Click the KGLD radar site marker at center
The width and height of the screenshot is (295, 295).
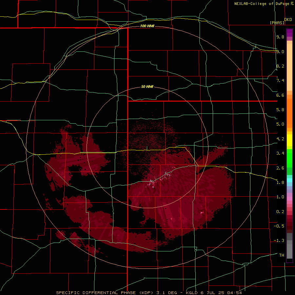pyautogui.click(x=147, y=148)
